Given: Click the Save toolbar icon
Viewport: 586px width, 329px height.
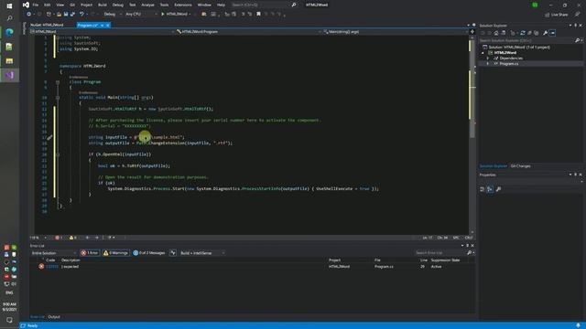Looking at the screenshot, I should pos(66,15).
